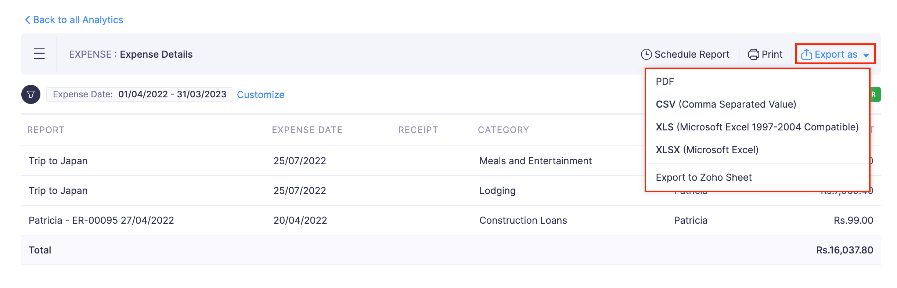Click the export share icon
The image size is (897, 288).
806,54
